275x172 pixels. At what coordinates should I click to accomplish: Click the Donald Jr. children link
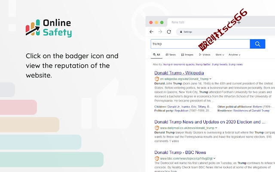(x=174, y=107)
